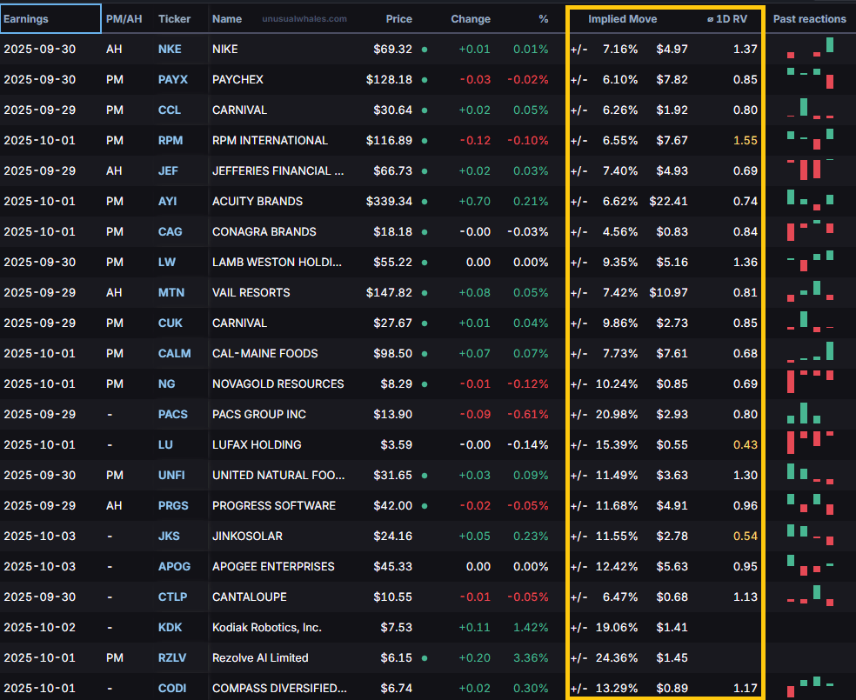Open the JKS ticker link
The image size is (856, 700).
coord(169,537)
